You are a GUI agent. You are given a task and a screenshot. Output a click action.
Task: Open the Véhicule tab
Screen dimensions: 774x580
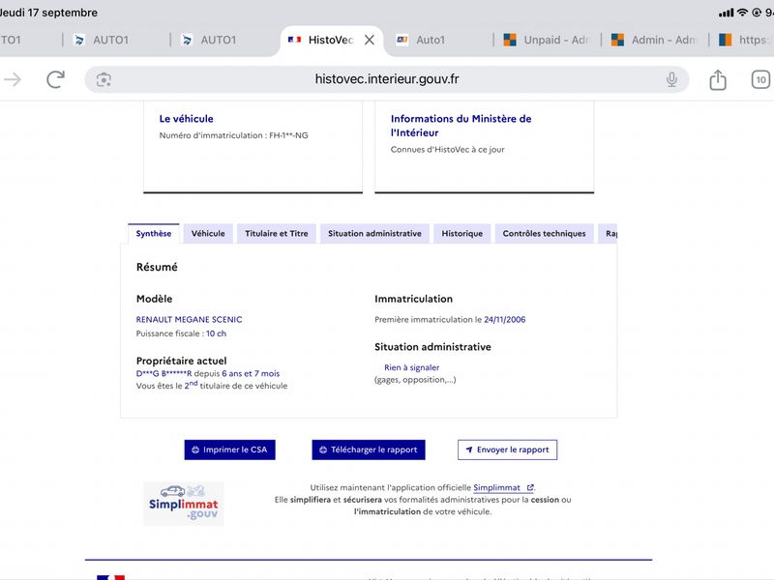pyautogui.click(x=208, y=233)
